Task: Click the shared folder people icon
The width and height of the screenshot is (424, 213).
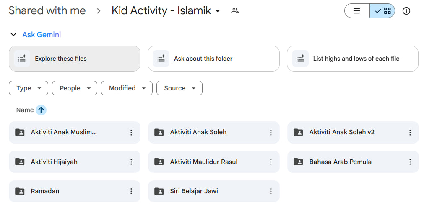Action: [235, 11]
